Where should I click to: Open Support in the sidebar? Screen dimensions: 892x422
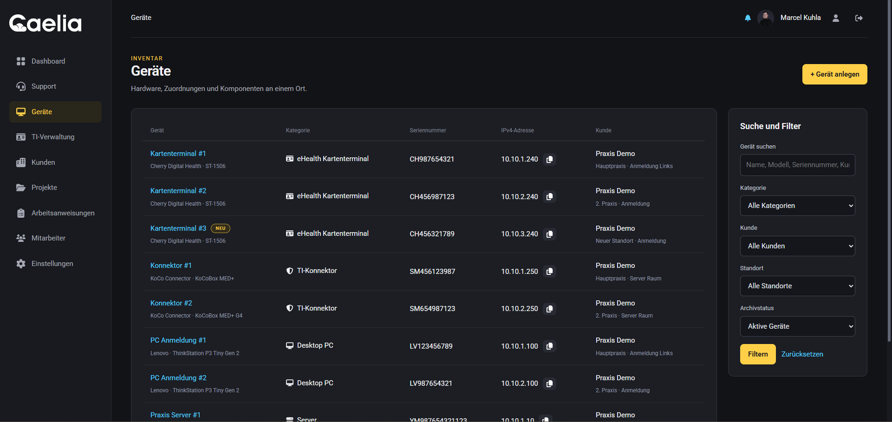55,86
